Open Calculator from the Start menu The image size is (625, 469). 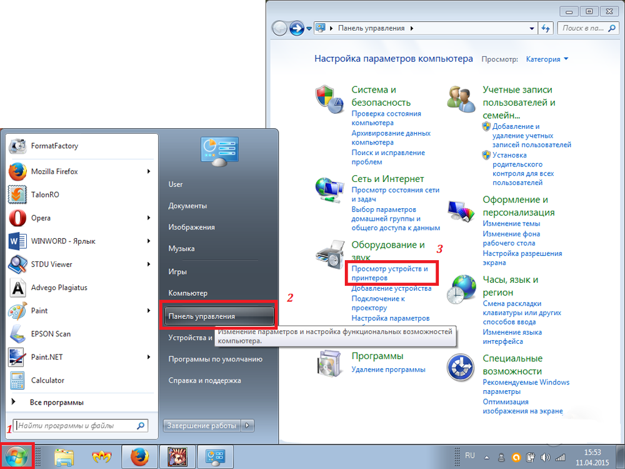point(47,380)
